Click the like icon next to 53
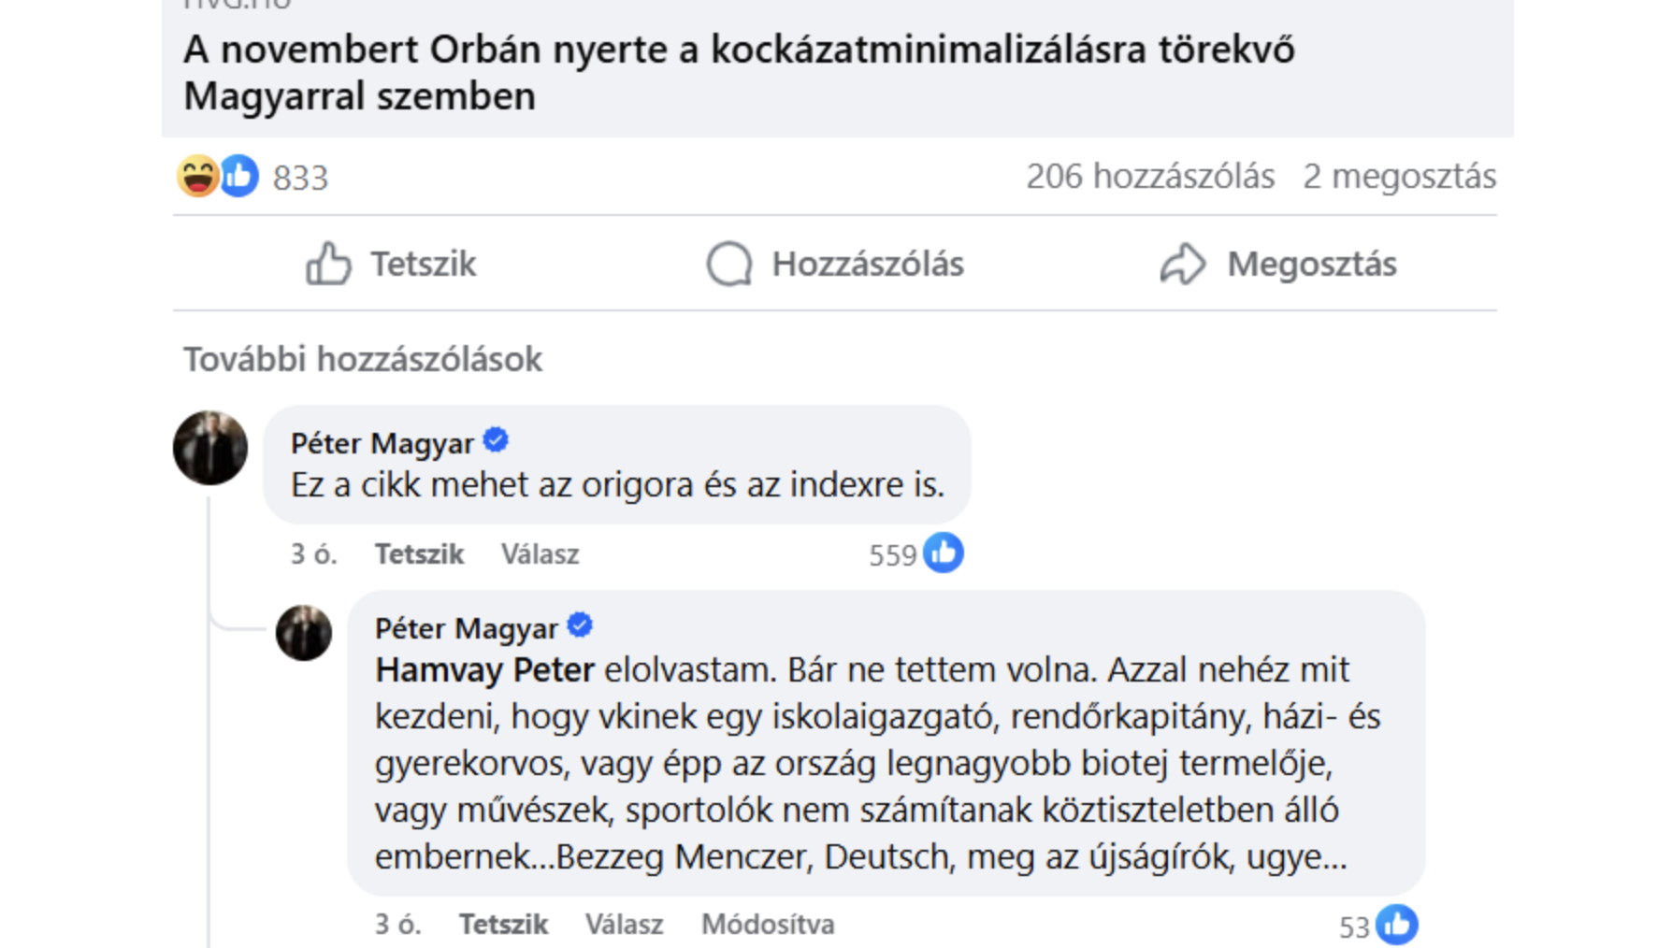This screenshot has height=948, width=1672. [1397, 925]
